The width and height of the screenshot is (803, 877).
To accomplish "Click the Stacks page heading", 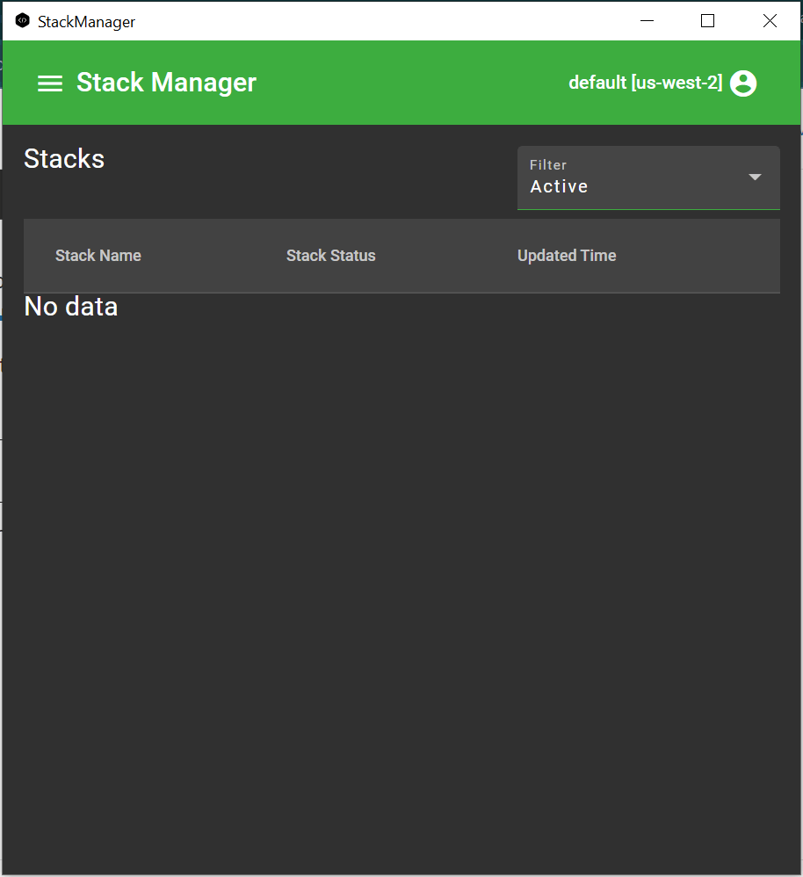I will pos(64,159).
